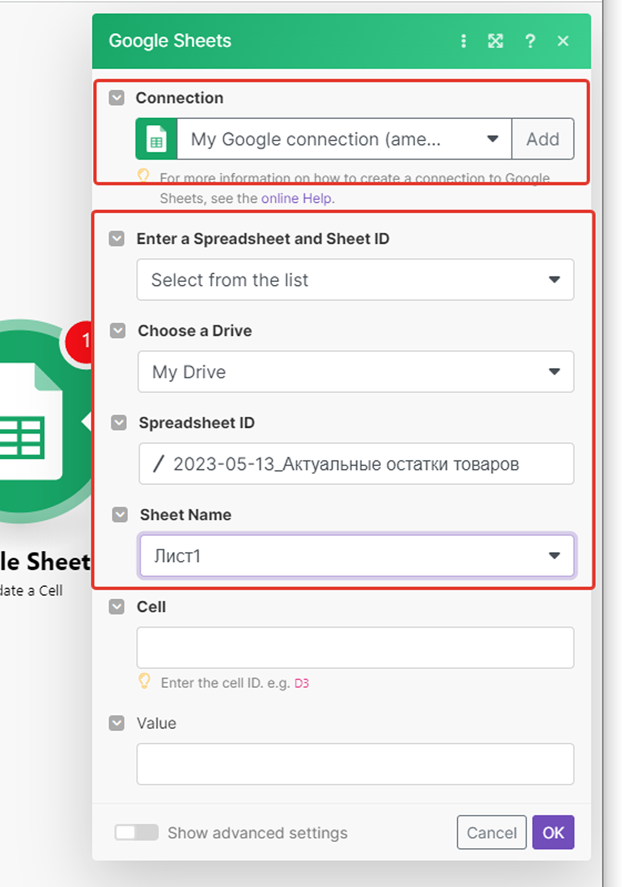Expand the Google Sheets panel to fullscreen
Screen dimensions: 622x887
(496, 41)
